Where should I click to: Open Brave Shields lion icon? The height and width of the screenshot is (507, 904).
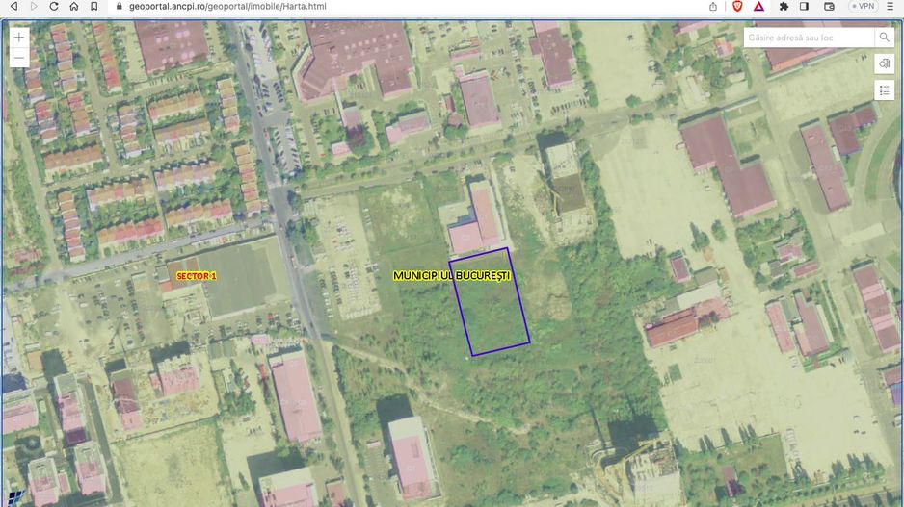pos(737,6)
